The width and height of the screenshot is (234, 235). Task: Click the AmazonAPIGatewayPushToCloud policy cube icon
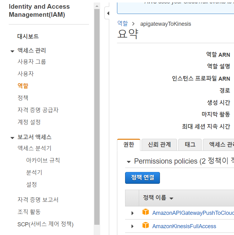point(146,212)
